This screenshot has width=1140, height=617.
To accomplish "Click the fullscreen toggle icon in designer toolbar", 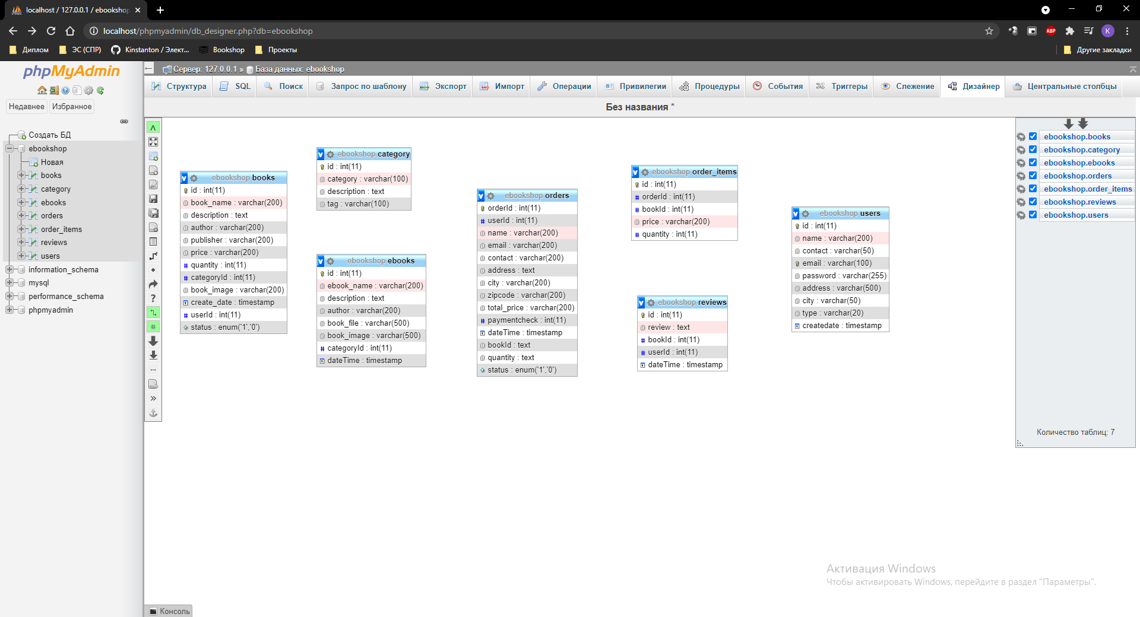I will click(x=153, y=142).
